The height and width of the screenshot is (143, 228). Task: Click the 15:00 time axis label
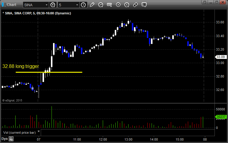click(x=179, y=139)
